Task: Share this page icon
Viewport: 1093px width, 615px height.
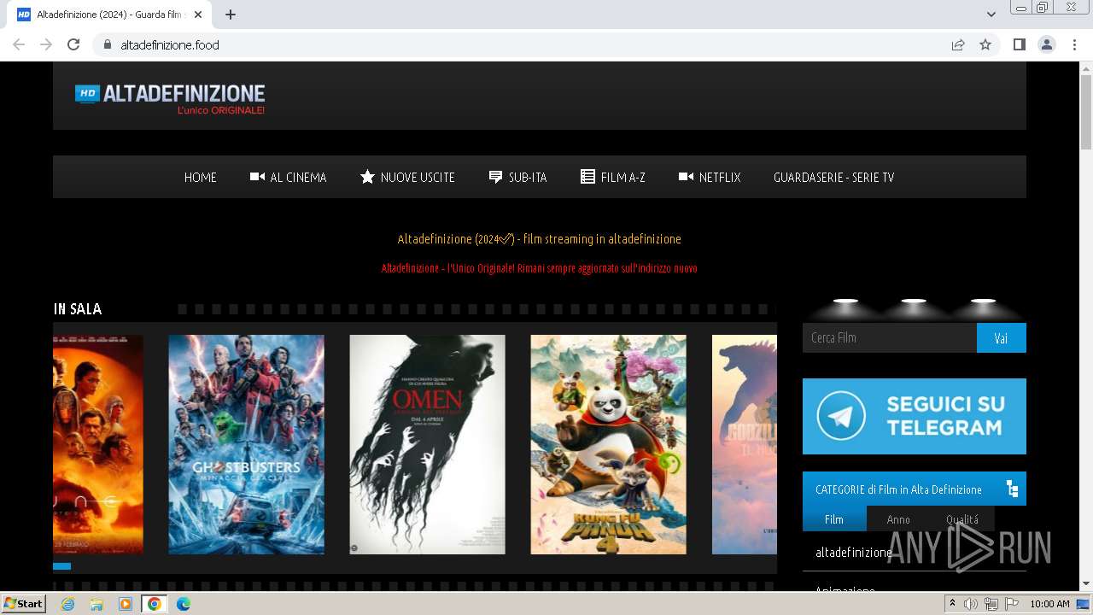Action: pos(958,44)
